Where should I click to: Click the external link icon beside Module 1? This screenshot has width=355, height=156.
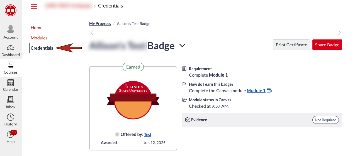269,90
